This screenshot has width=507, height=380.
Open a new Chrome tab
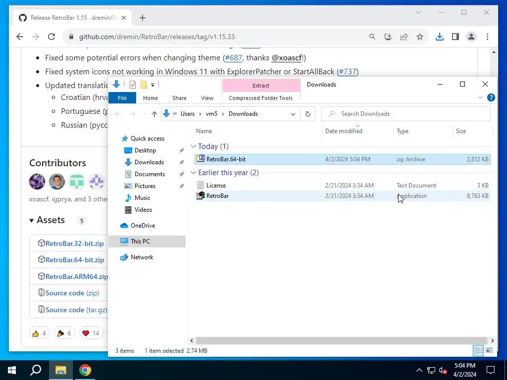point(143,18)
